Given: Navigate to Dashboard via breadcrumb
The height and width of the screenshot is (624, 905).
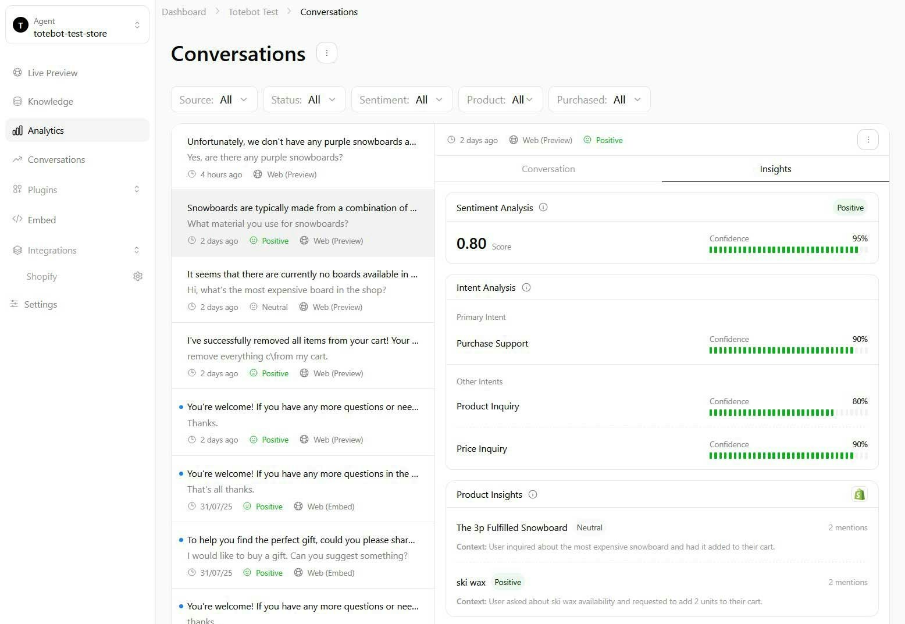Looking at the screenshot, I should 184,12.
